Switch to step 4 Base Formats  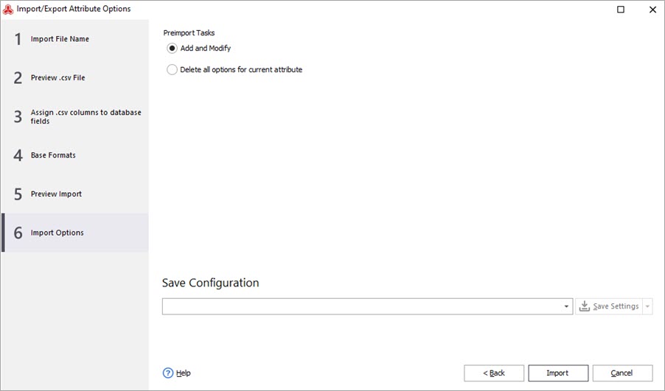coord(75,155)
